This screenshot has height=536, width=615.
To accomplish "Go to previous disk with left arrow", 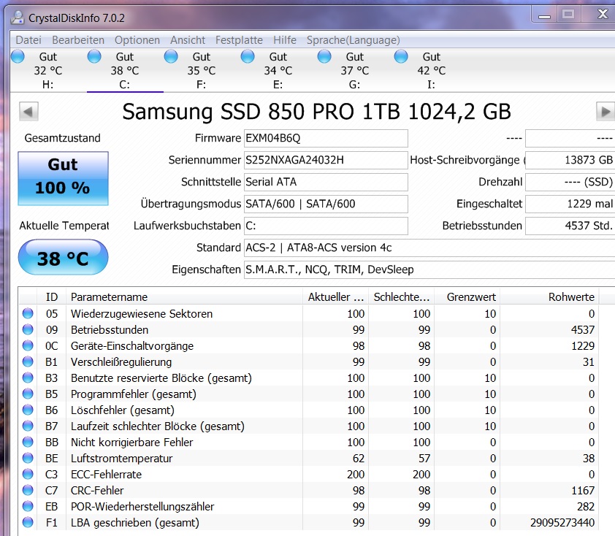I will pos(28,112).
